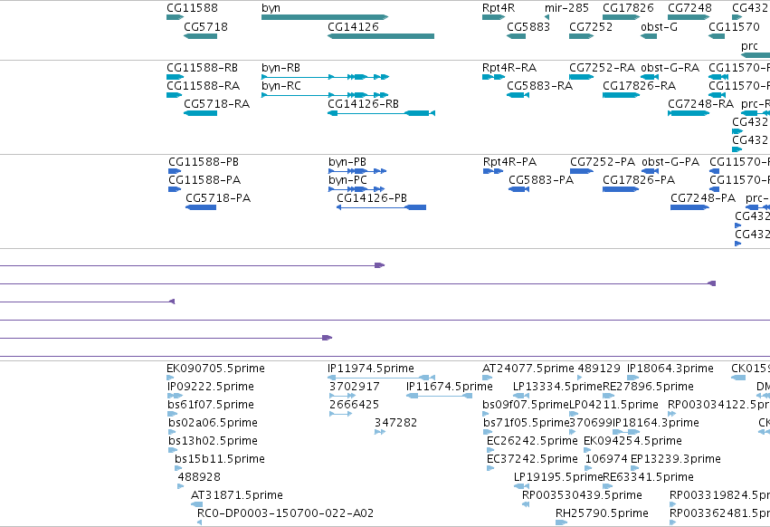This screenshot has width=770, height=527.
Task: Click the RH25790.5prime EST label
Action: coord(602,513)
